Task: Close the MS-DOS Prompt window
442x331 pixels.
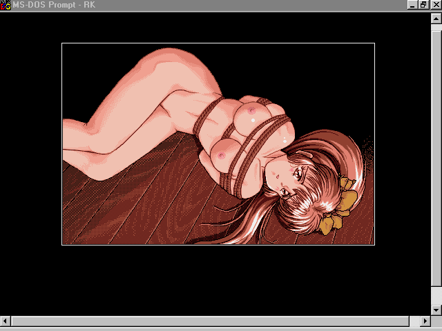Action: coord(435,5)
